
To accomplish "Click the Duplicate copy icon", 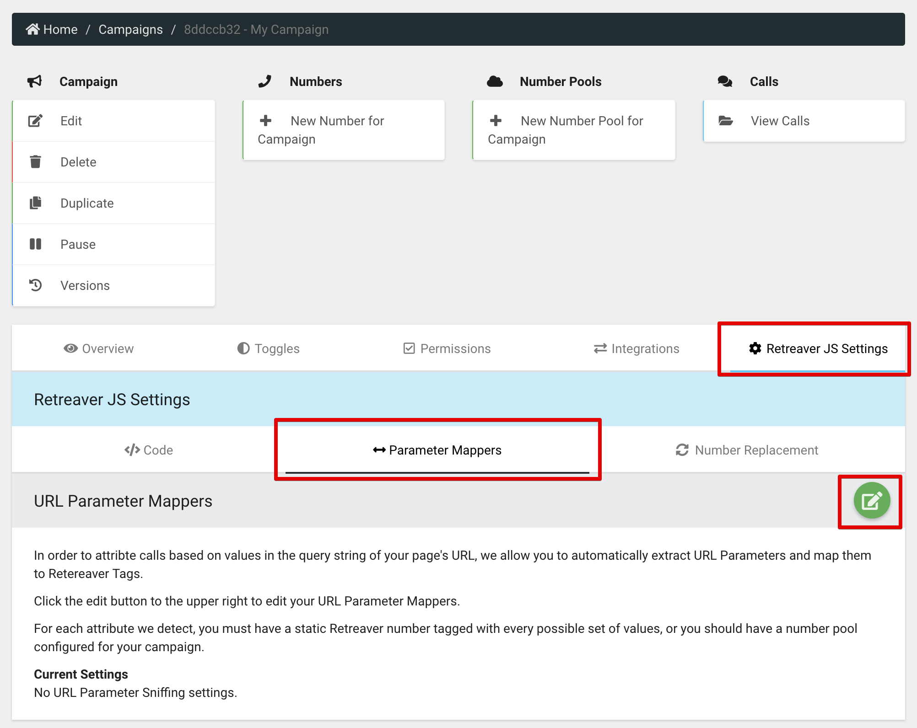I will [x=35, y=203].
